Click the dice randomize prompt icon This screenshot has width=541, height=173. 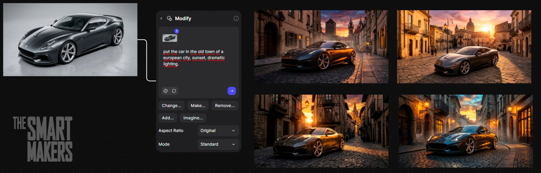[x=166, y=91]
